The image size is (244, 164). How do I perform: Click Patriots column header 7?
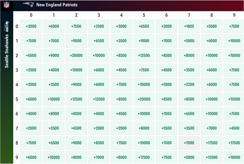[x=189, y=15]
